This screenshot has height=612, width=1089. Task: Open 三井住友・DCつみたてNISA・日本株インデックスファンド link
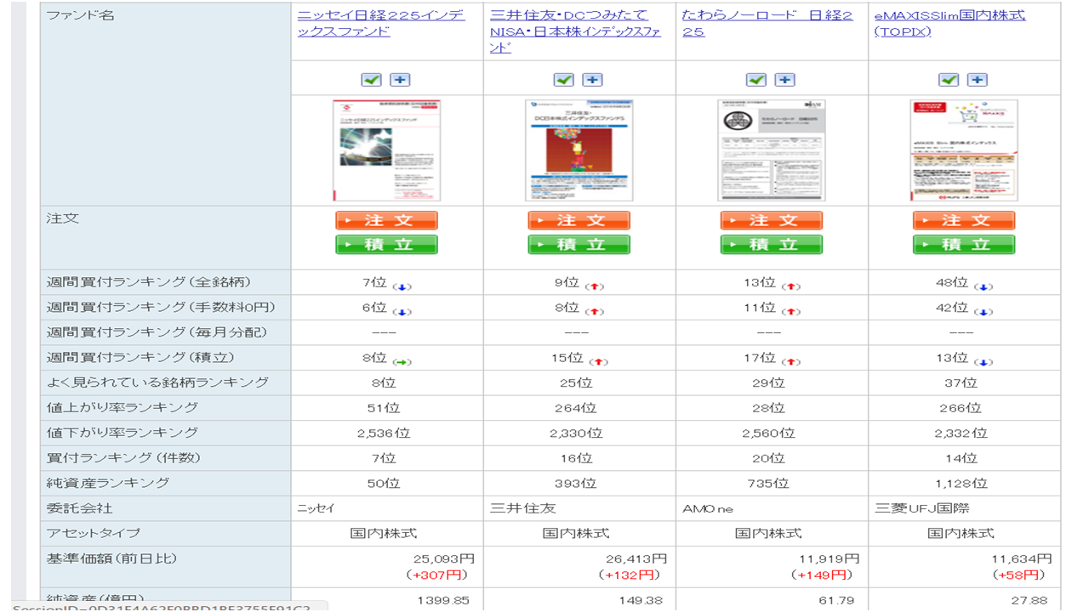[x=575, y=31]
